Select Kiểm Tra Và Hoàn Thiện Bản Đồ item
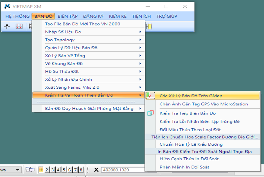Viewport: 264px width, 177px height. tap(88, 95)
